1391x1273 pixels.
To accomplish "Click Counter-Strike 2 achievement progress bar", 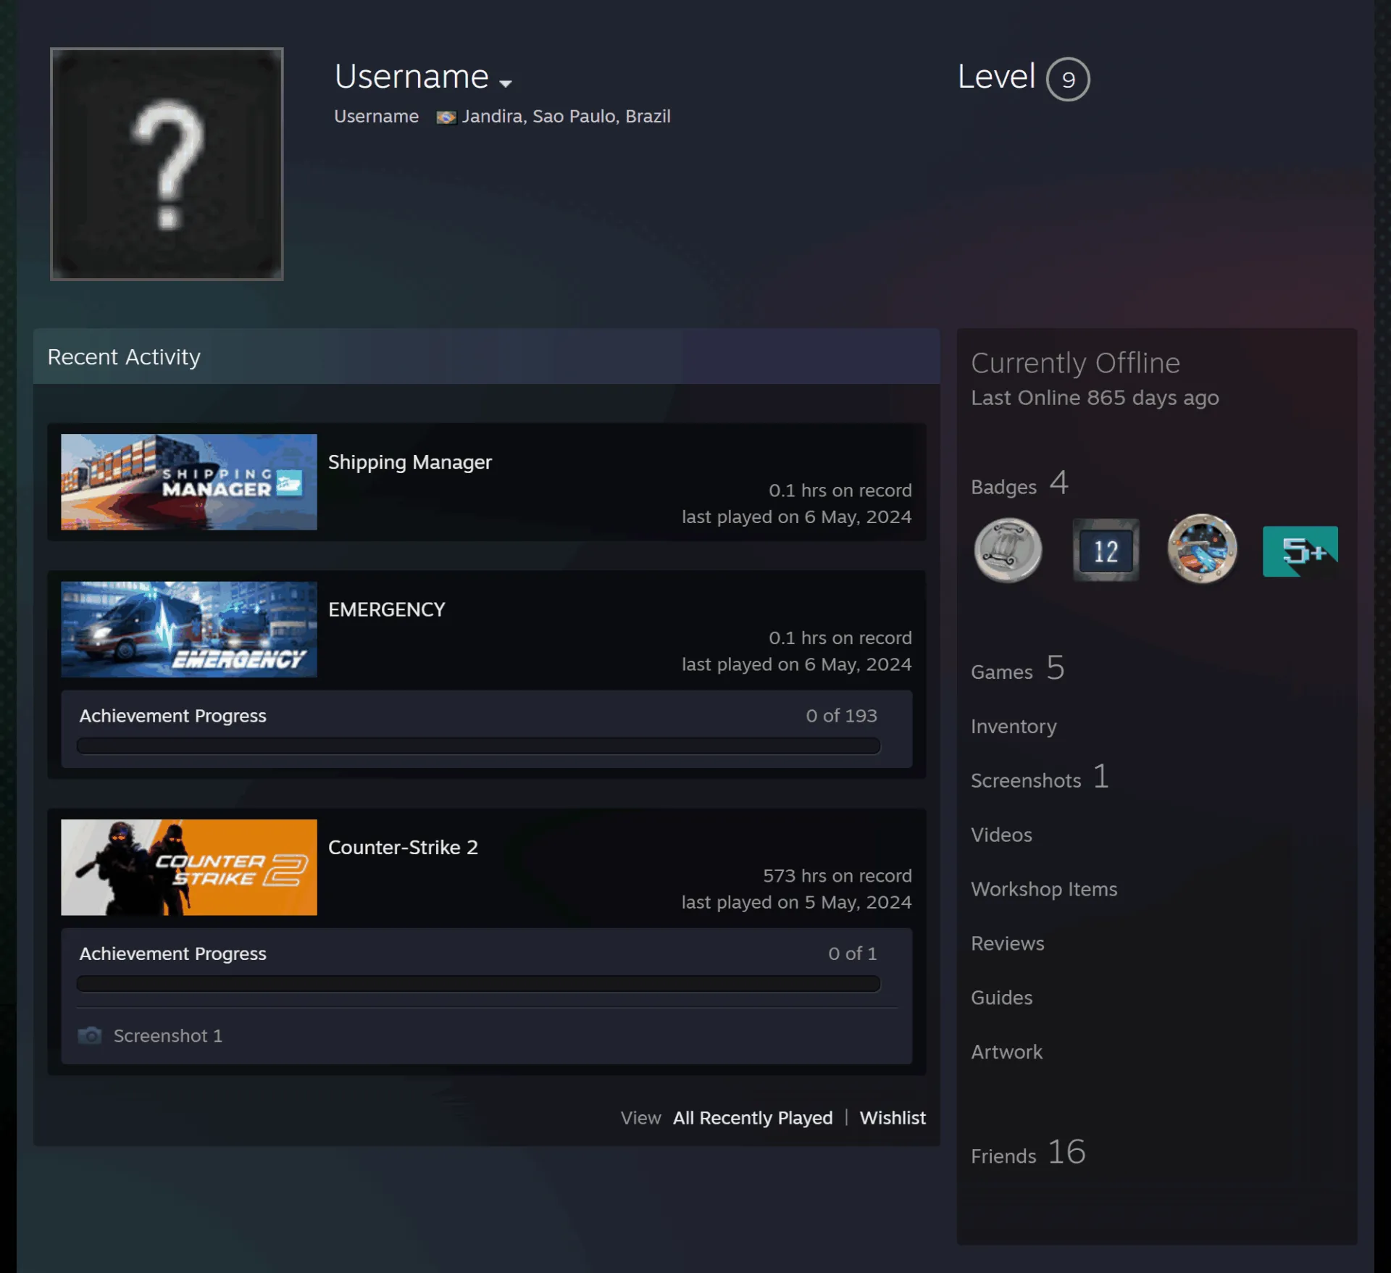I will tap(478, 983).
